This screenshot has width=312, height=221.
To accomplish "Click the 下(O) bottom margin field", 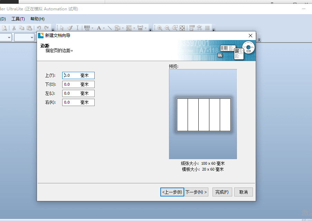I will tap(78, 84).
